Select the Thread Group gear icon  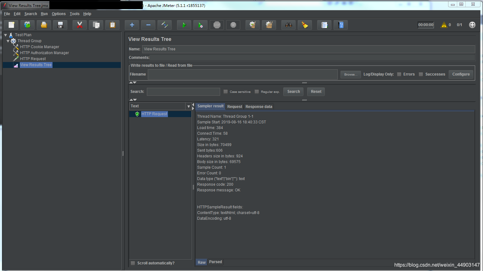[x=13, y=41]
